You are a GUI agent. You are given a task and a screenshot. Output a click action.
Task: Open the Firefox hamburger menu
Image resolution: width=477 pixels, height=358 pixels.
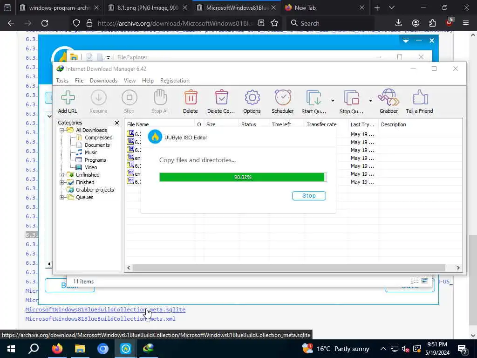pyautogui.click(x=466, y=23)
